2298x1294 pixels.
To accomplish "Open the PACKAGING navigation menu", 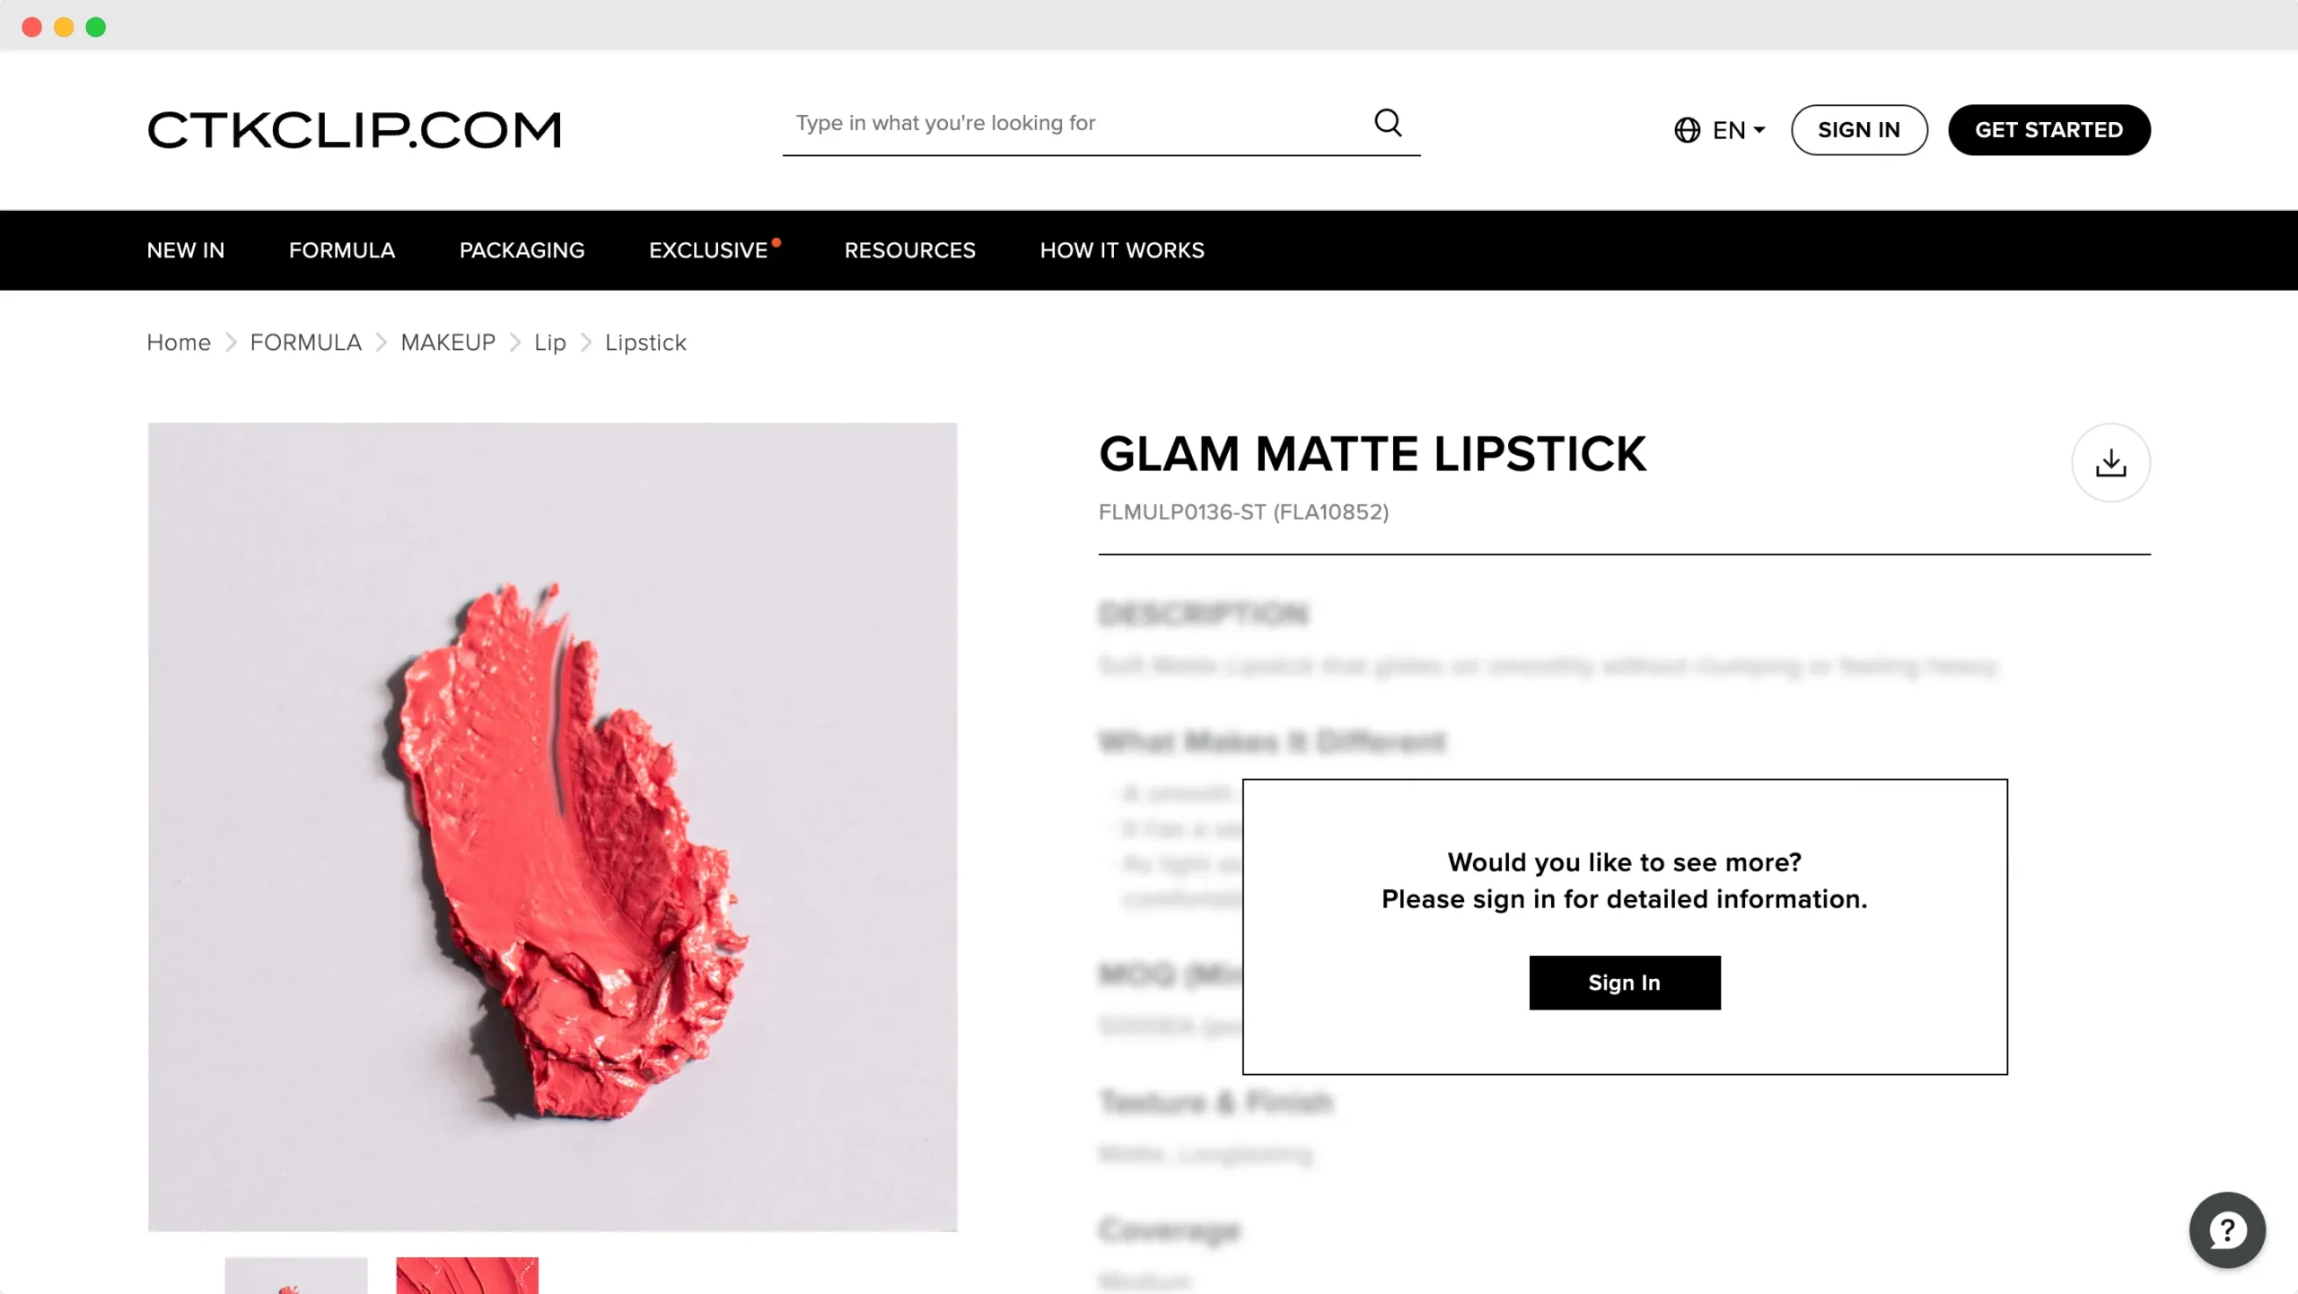I will (x=522, y=250).
